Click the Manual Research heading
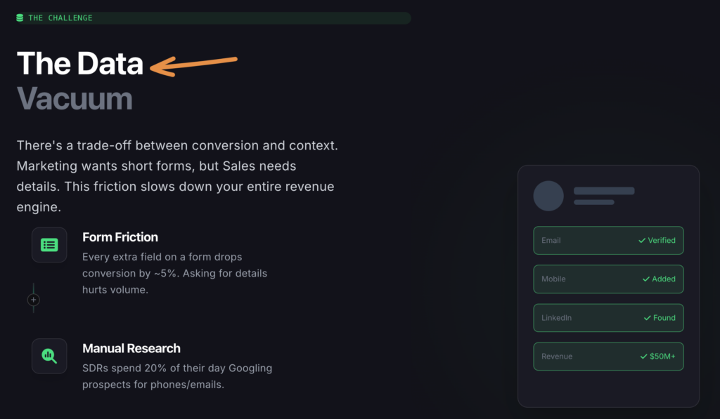The width and height of the screenshot is (720, 419). pos(131,348)
